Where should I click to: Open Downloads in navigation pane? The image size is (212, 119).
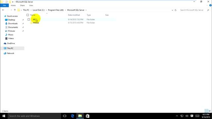coord(13,23)
